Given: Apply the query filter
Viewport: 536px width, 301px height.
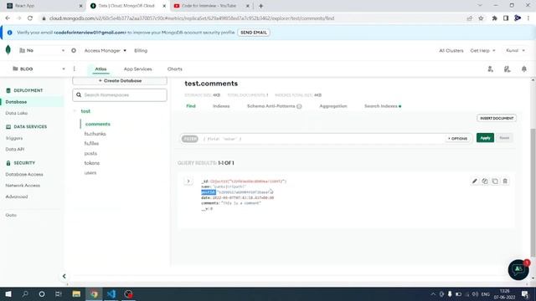Looking at the screenshot, I should click(x=485, y=138).
